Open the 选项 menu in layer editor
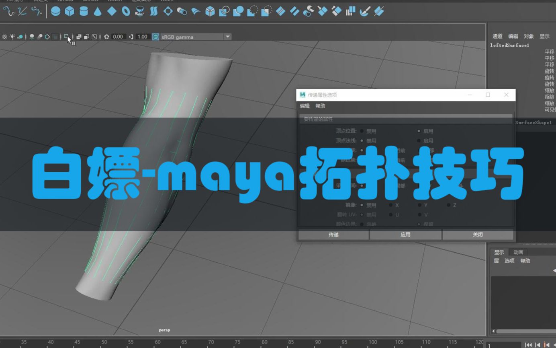Screen dimensions: 556x348 coord(509,261)
